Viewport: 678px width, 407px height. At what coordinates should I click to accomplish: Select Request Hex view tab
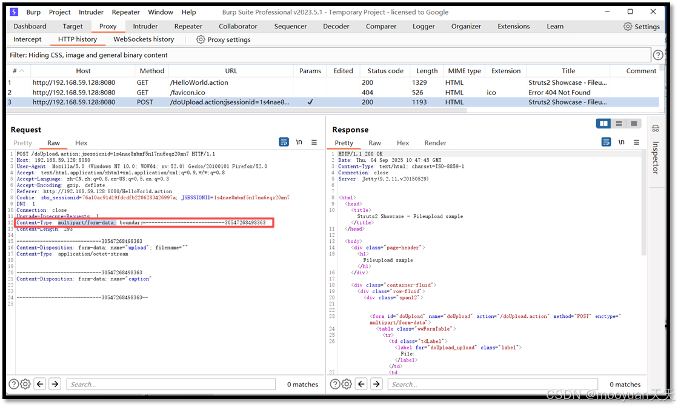[x=81, y=143]
